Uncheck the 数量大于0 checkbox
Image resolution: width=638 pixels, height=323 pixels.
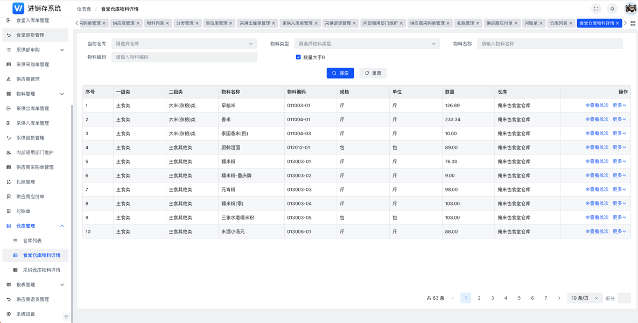tap(298, 58)
